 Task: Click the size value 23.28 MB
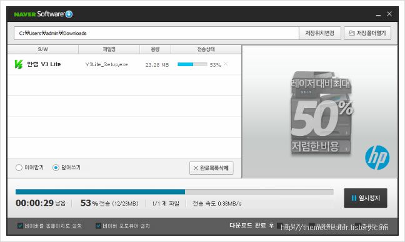[x=157, y=65]
